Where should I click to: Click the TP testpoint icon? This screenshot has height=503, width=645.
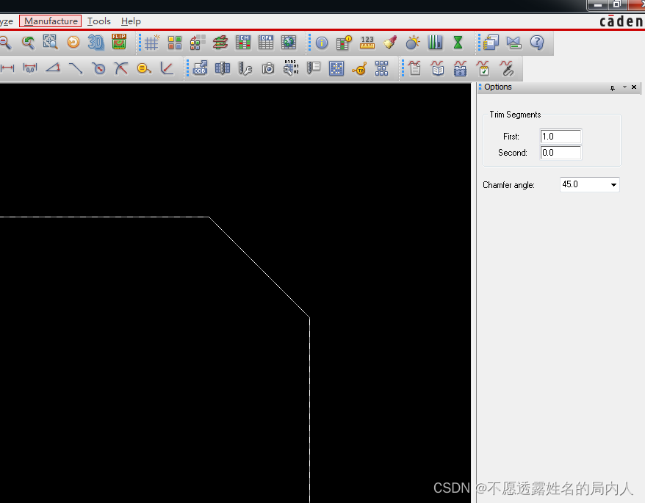pos(359,69)
